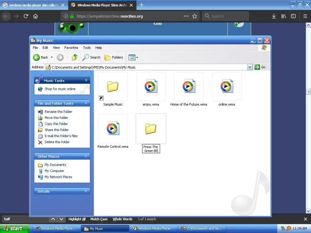Open the File menu in My Music
This screenshot has height=233, width=311.
35,48
